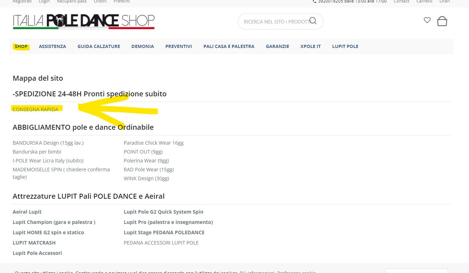Open Polerina Wear (9gg) link
Viewport: 469px width, 273px height.
(x=146, y=161)
